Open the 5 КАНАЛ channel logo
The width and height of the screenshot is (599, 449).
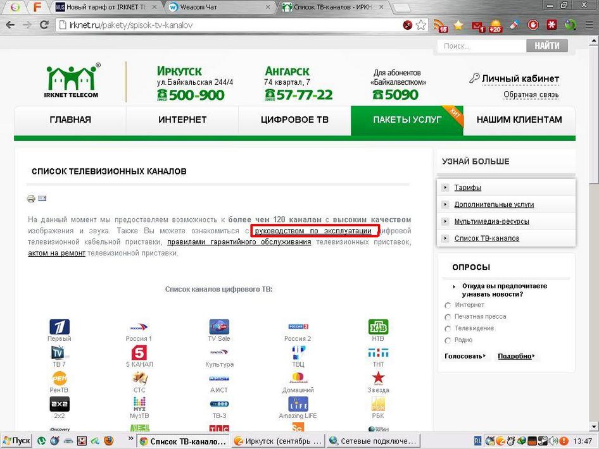[139, 353]
